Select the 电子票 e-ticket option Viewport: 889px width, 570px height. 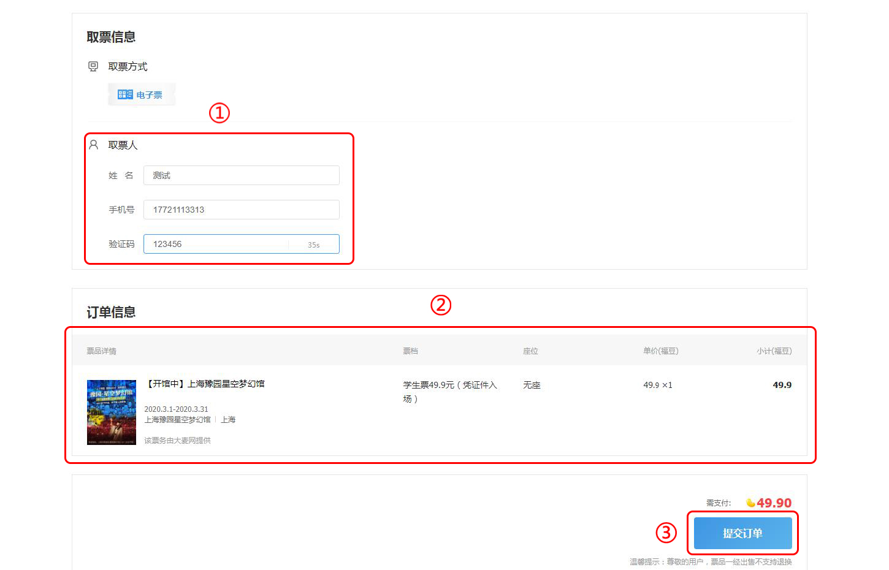pos(142,95)
